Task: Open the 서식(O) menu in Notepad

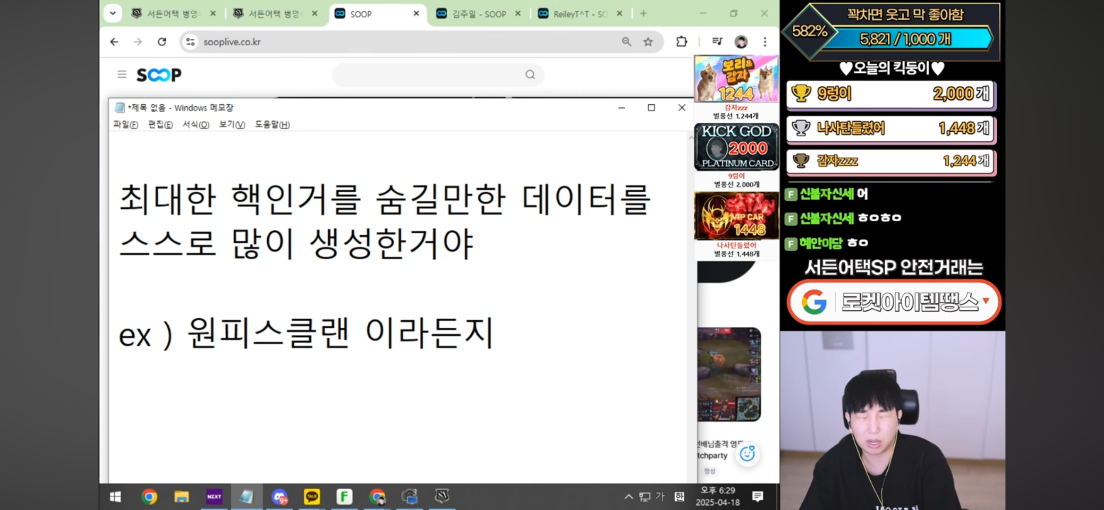Action: 195,125
